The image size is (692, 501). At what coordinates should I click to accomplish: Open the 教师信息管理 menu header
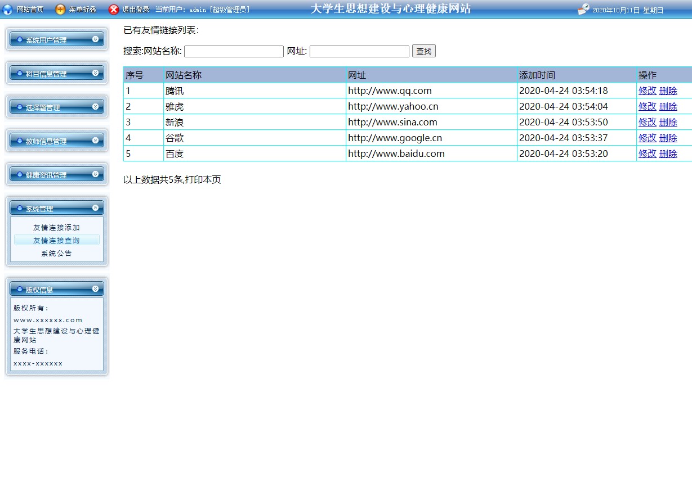click(57, 141)
